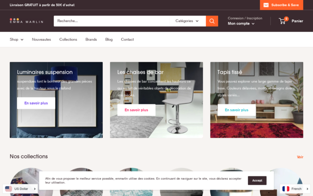Image resolution: width=313 pixels, height=196 pixels.
Task: Go to Nouveautes page
Action: pyautogui.click(x=41, y=39)
